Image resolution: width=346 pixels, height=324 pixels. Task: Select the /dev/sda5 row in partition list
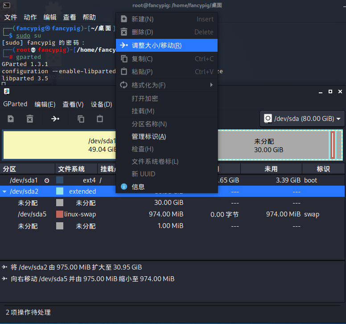172,214
